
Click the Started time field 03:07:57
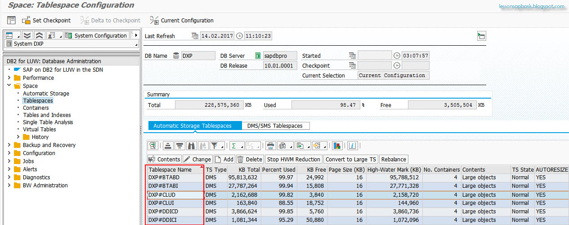pos(416,56)
